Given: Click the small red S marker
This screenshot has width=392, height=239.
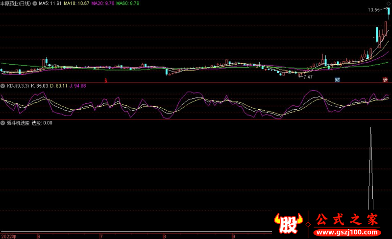Looking at the screenshot, I should pos(106,80).
